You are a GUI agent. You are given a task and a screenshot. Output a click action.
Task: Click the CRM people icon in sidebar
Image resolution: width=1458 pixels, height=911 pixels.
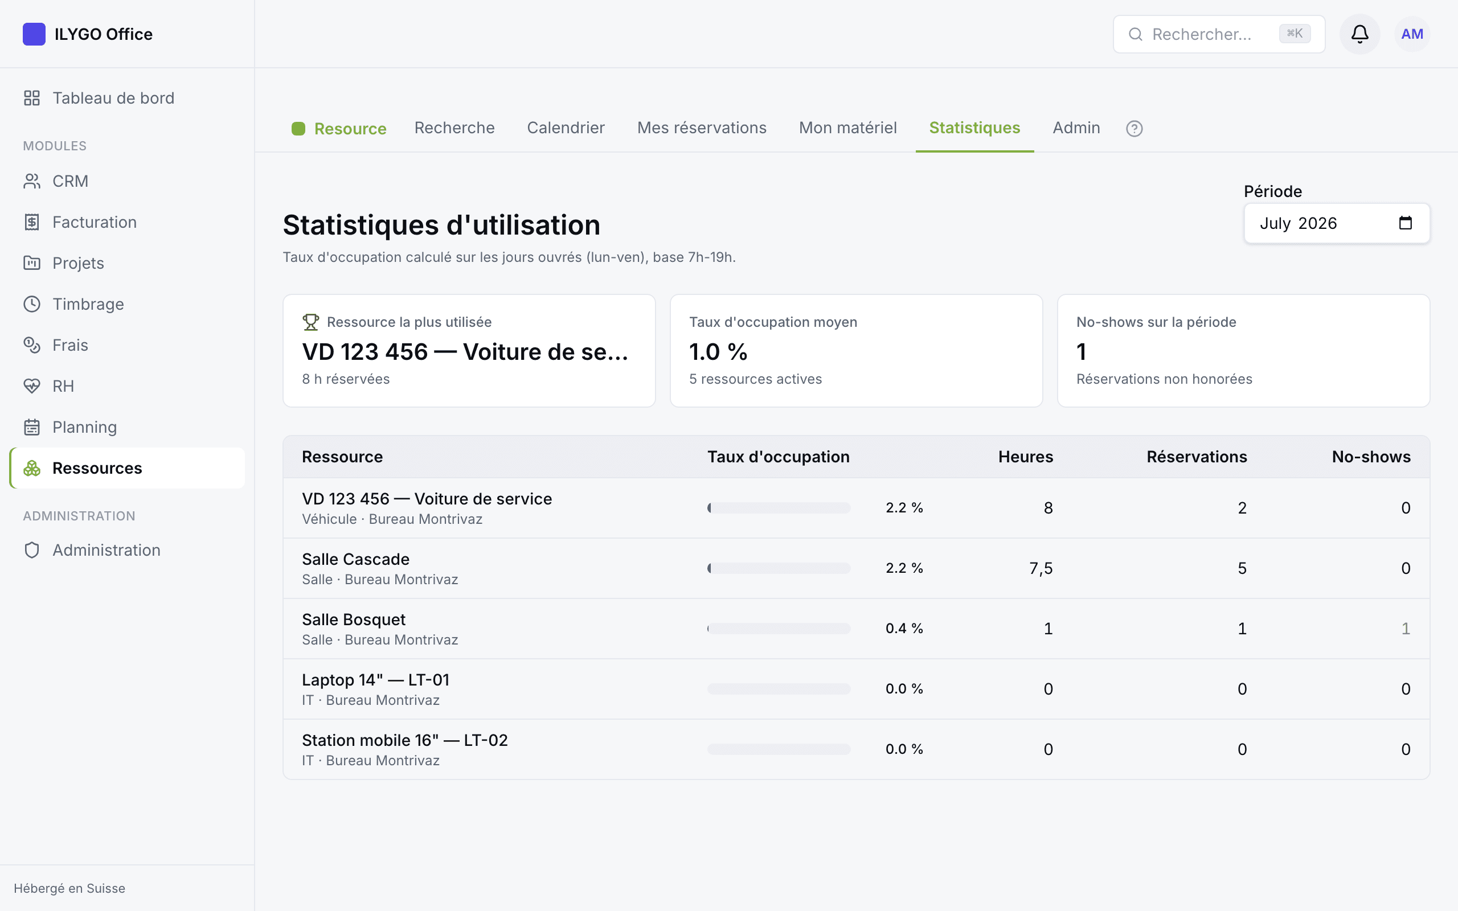(32, 180)
